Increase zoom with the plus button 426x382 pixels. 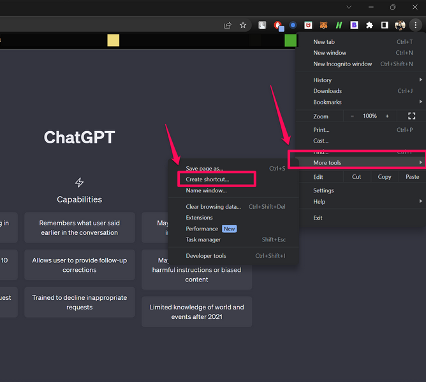coord(386,117)
